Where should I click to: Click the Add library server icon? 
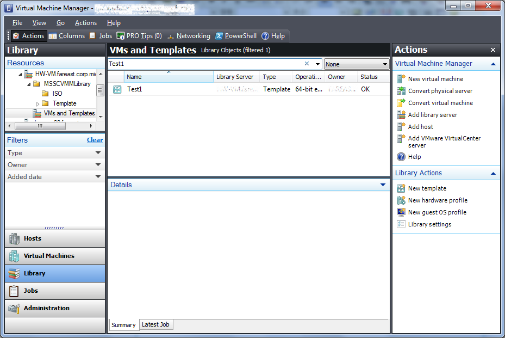pos(401,114)
